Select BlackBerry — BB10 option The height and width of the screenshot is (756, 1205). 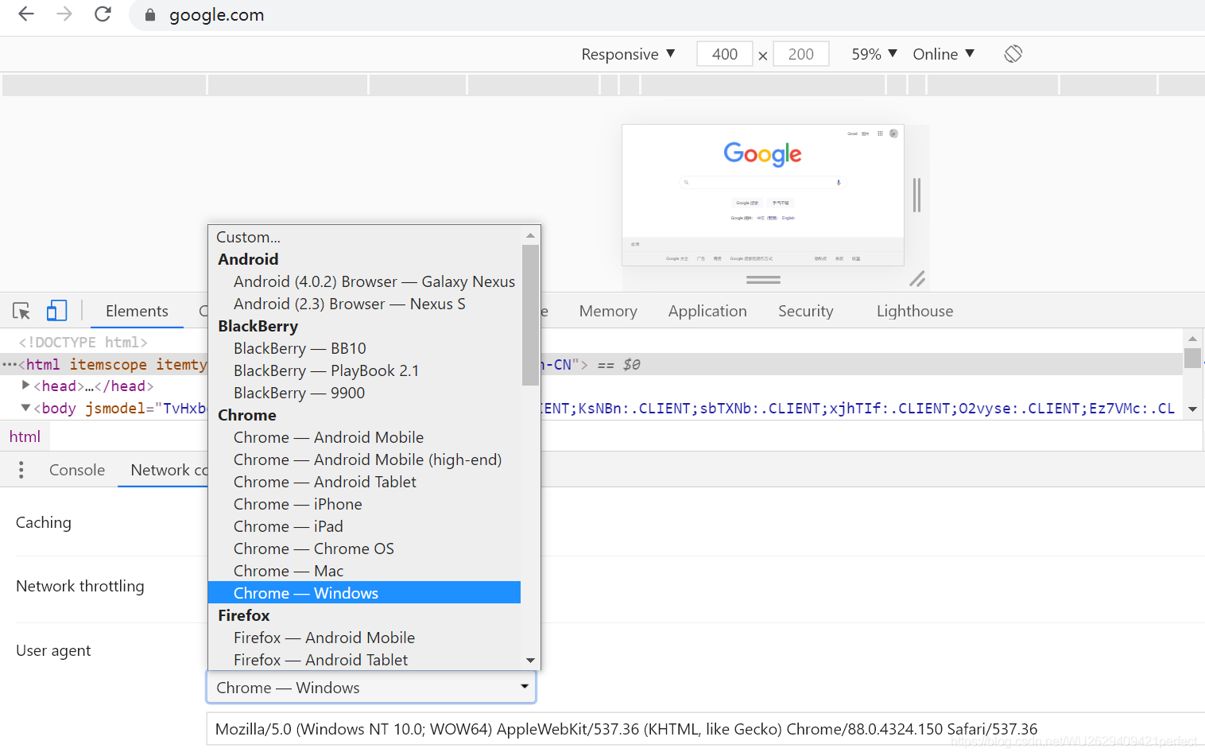364,348
